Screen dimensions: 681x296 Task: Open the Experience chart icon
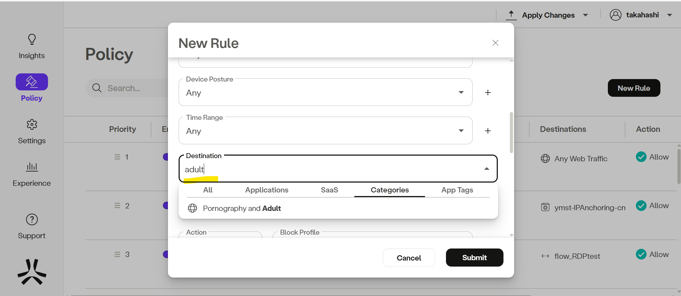(32, 167)
